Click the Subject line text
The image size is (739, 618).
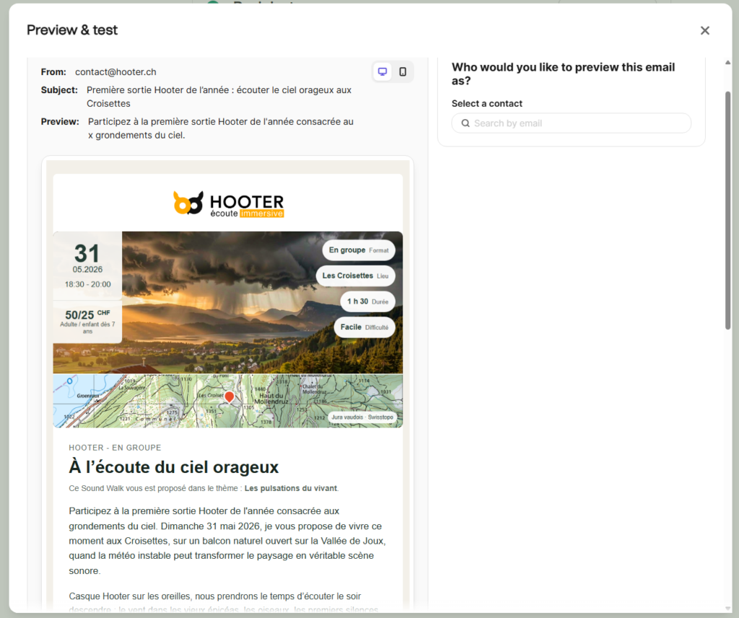219,97
